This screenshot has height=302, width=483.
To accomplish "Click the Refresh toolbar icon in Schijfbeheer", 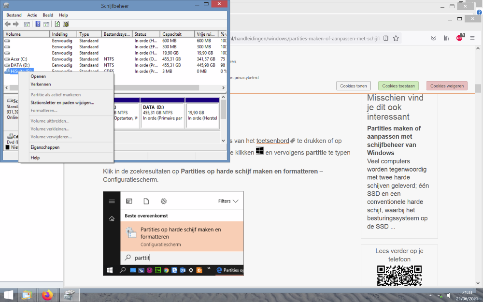I will pos(57,24).
